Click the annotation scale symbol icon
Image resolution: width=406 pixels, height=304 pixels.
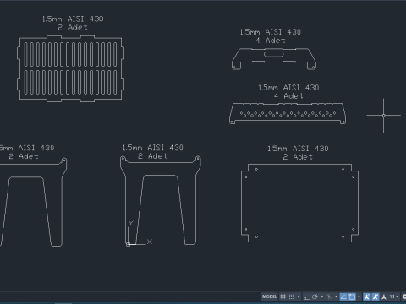point(384,296)
